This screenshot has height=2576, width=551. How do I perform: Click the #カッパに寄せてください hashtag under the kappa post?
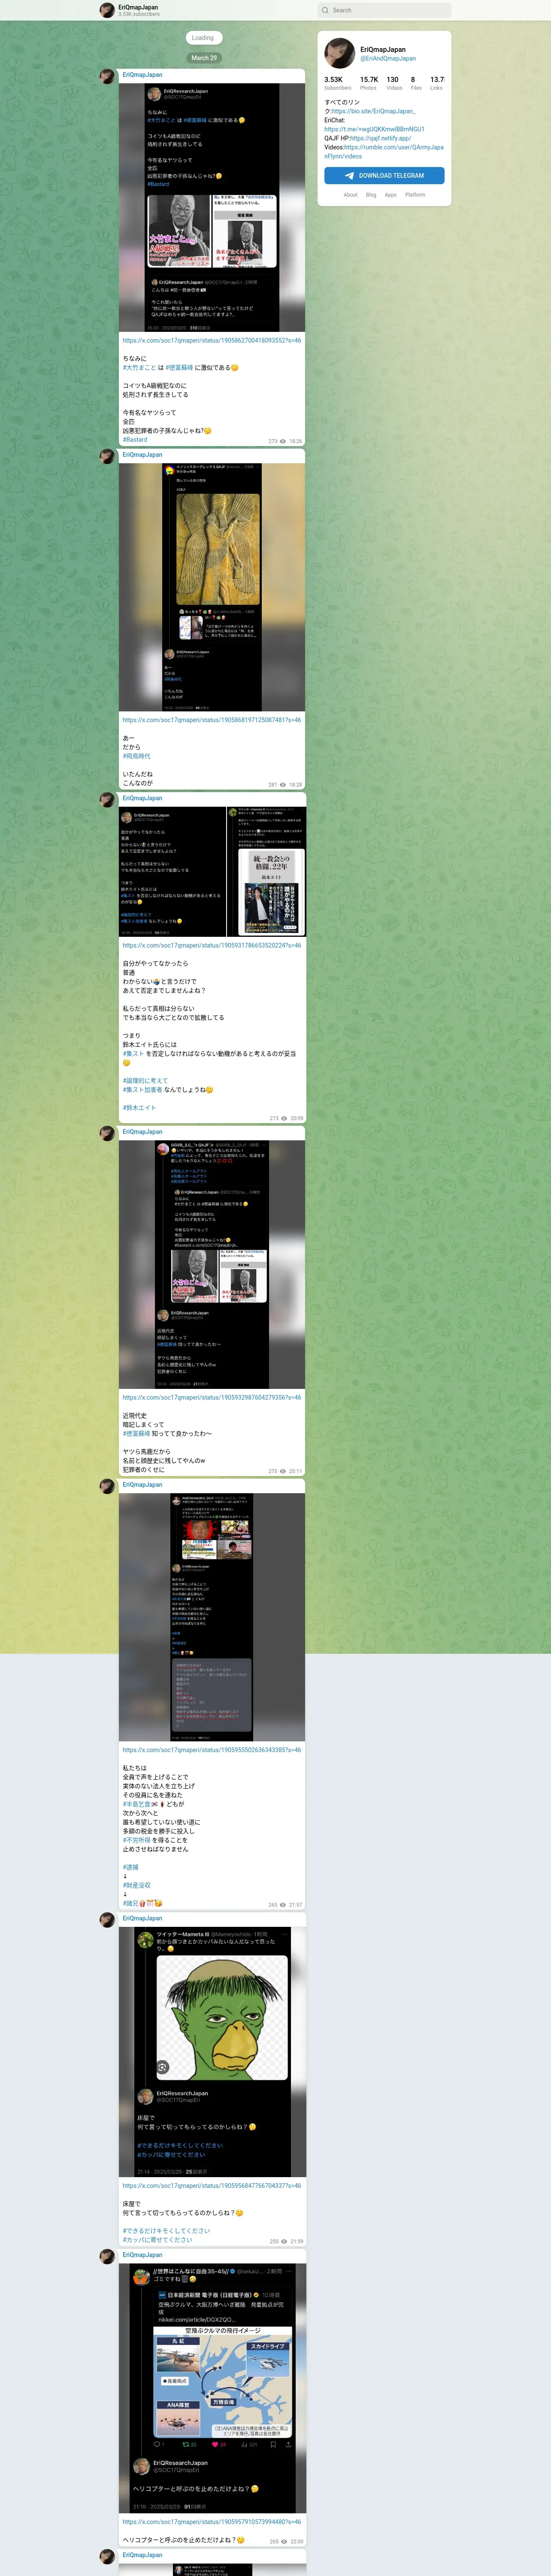158,2240
